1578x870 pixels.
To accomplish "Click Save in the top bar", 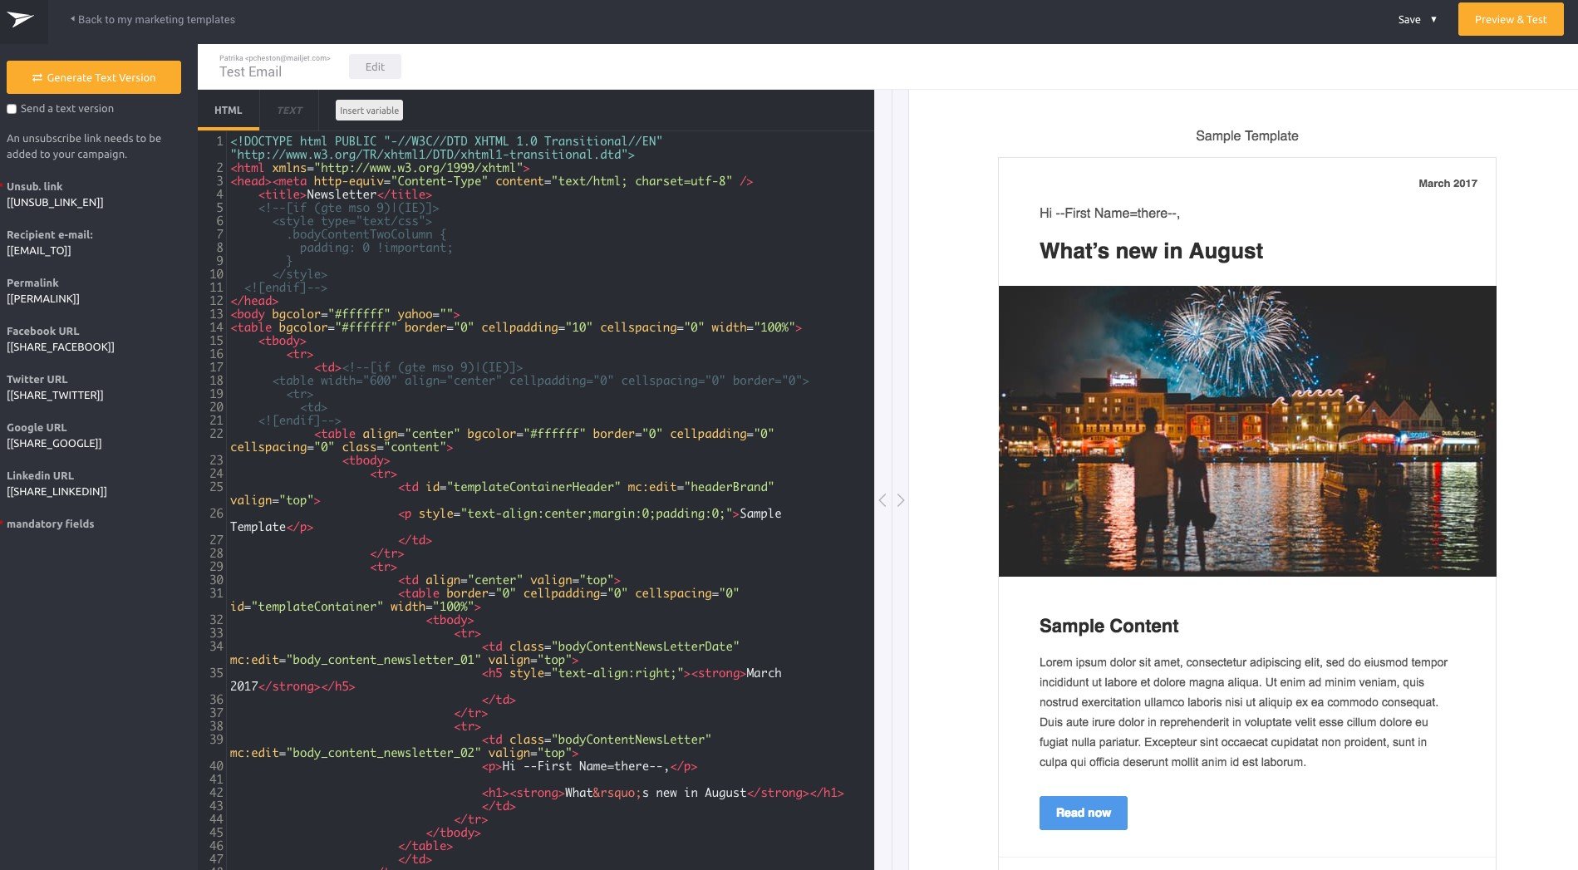I will click(1408, 19).
